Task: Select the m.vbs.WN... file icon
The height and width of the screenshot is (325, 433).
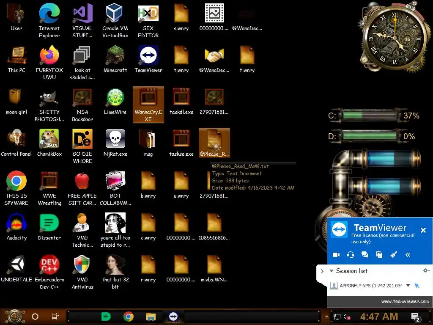Action: point(214,269)
